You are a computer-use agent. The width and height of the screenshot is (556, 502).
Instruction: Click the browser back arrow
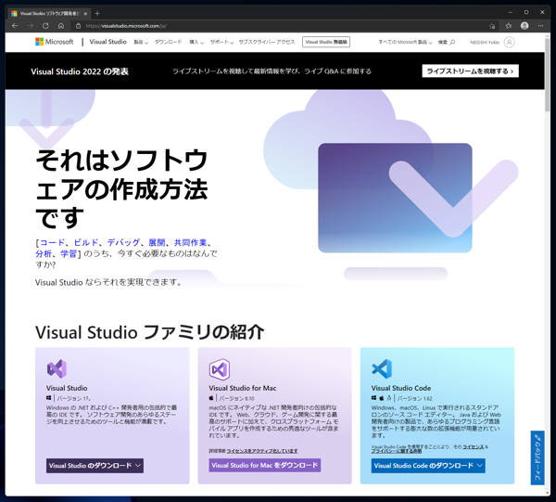[x=15, y=26]
